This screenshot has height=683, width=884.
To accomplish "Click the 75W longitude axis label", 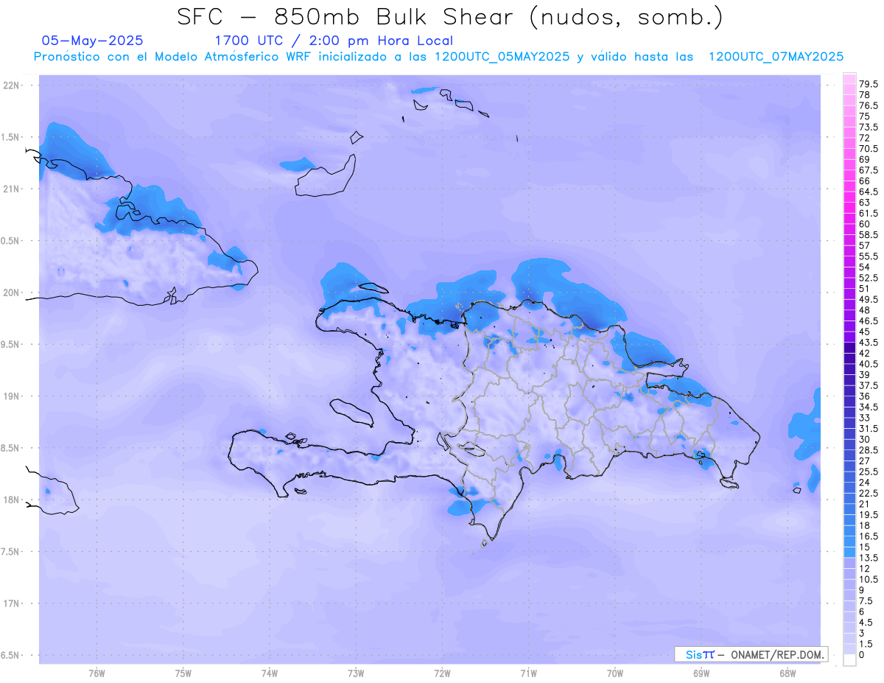I will 183,673.
